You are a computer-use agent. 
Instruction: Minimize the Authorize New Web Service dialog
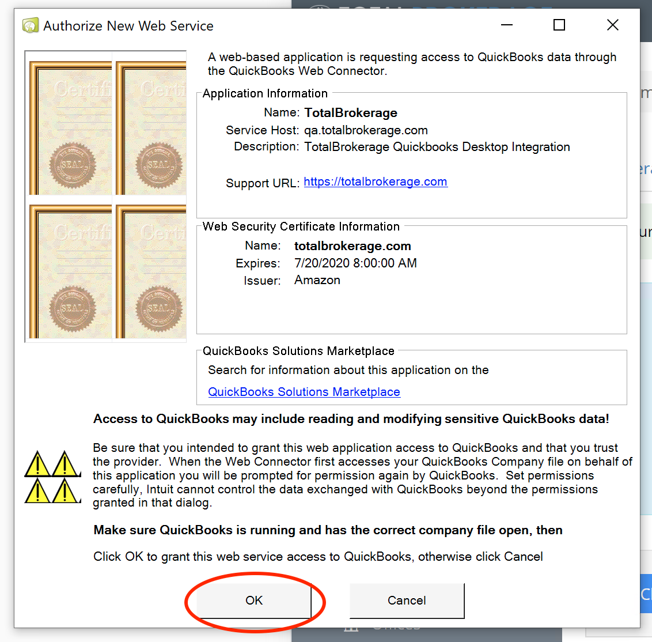[x=506, y=25]
